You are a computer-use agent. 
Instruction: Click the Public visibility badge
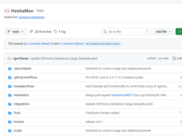[40, 11]
